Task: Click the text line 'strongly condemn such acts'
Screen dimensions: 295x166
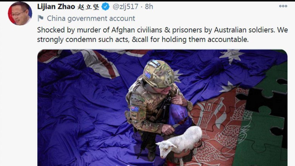Action: [x=83, y=39]
